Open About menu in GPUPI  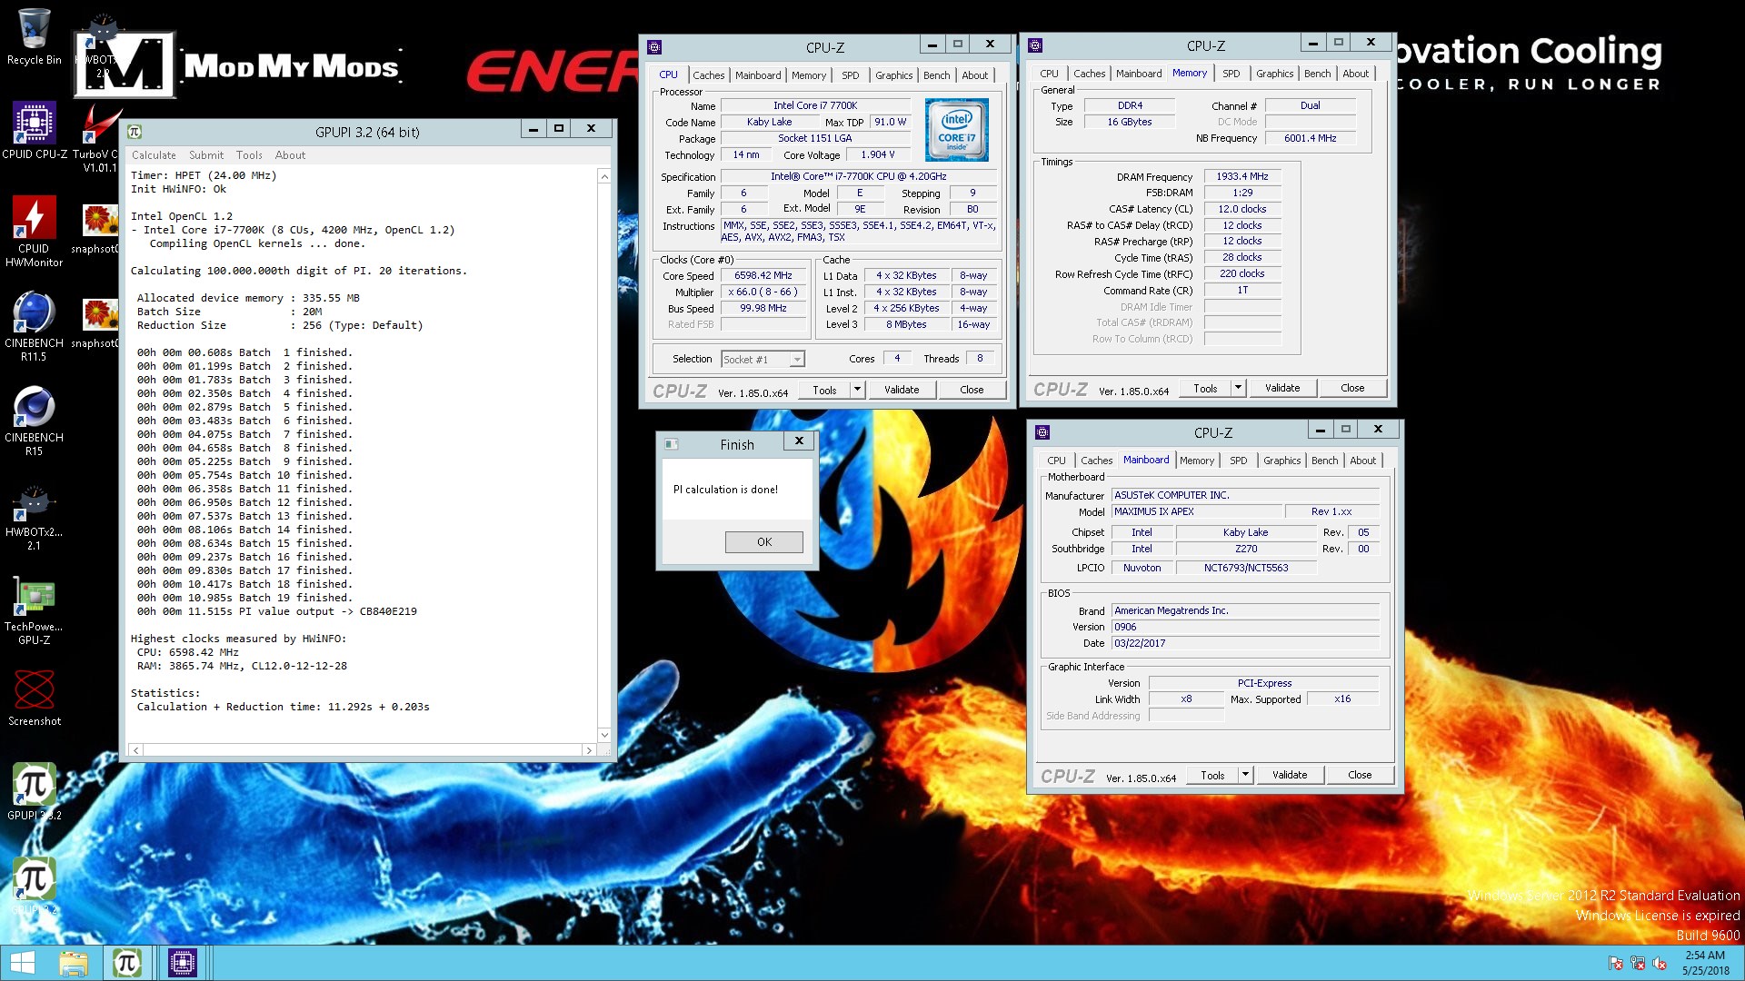[x=290, y=155]
